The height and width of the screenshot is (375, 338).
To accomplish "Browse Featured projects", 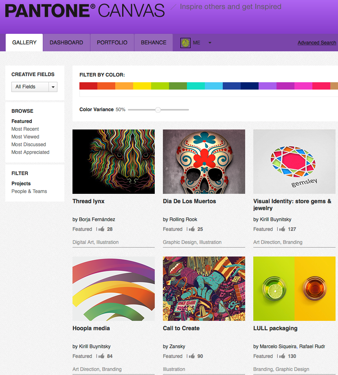I will tap(22, 121).
